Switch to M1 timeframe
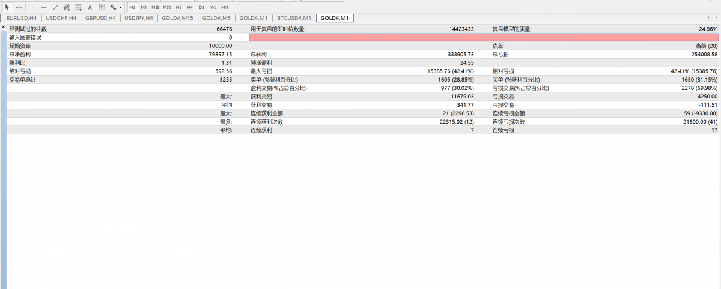721x289 pixels. coord(132,7)
